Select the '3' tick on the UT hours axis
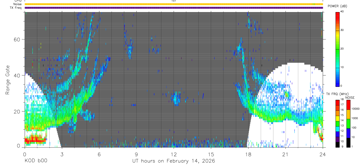Image resolution: width=363 pixels, height=167 pixels. (x=62, y=154)
